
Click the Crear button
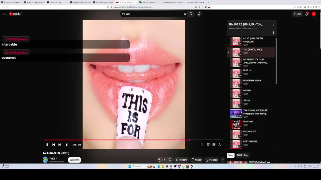(297, 14)
